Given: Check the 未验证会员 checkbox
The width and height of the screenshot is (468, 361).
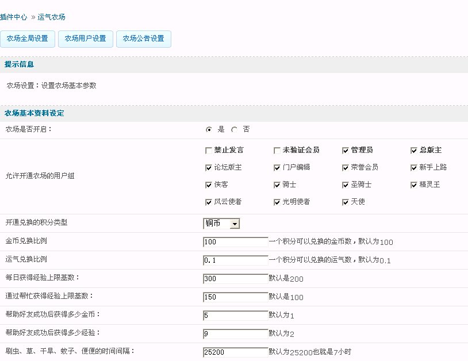Looking at the screenshot, I should (277, 151).
